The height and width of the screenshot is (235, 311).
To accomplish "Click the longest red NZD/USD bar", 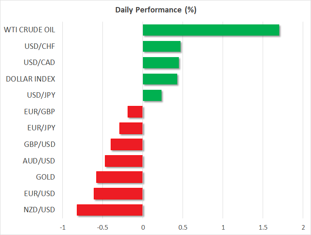I will (109, 210).
